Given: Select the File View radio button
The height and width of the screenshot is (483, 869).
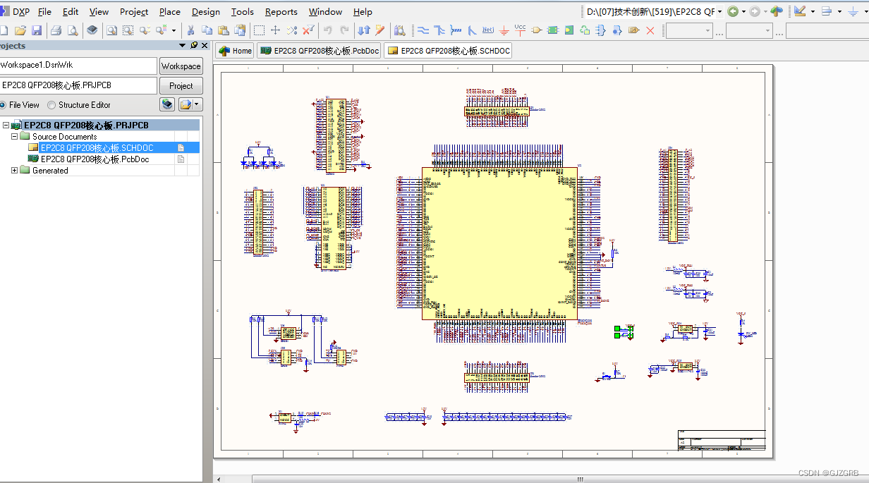Looking at the screenshot, I should coord(6,104).
